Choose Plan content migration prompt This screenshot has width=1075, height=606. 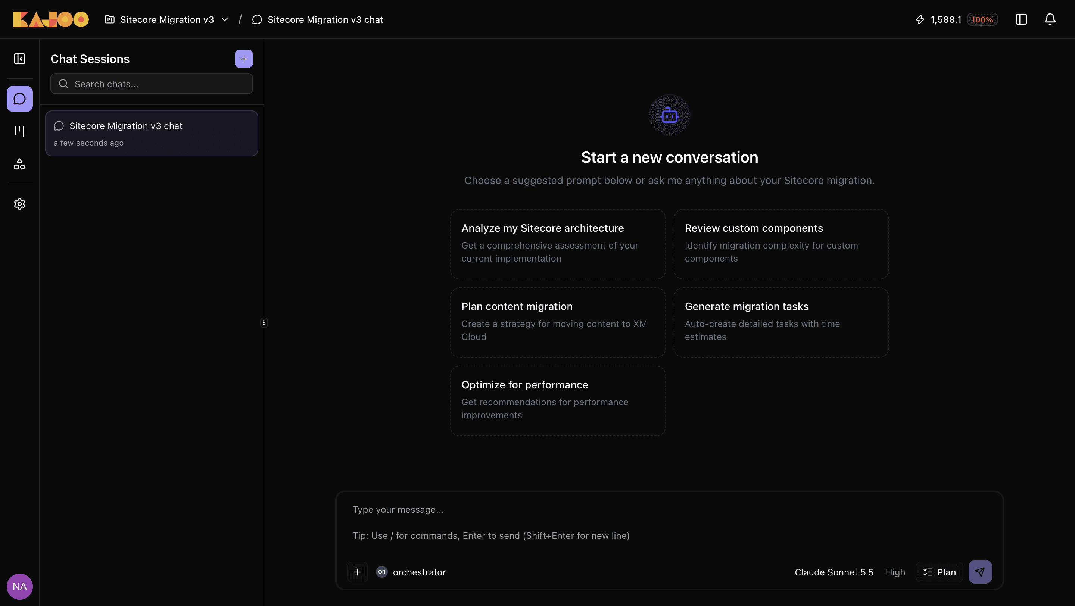tap(558, 322)
